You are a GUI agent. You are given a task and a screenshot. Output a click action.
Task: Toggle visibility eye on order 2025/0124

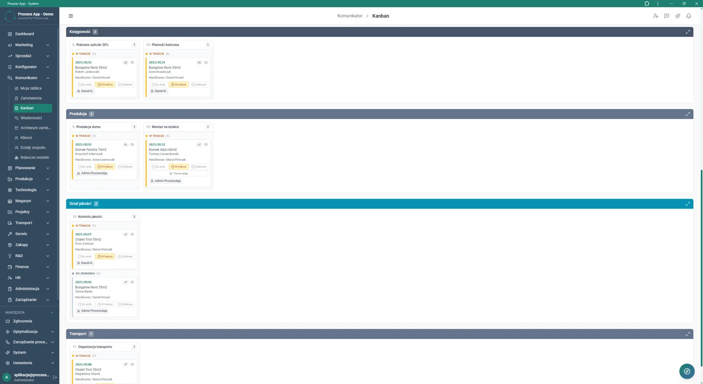[206, 62]
